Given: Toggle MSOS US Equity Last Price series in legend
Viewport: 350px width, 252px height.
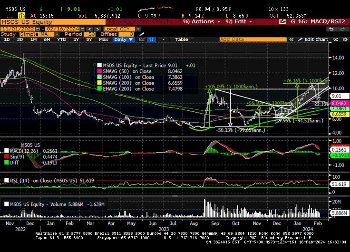Looking at the screenshot, I should [99, 65].
